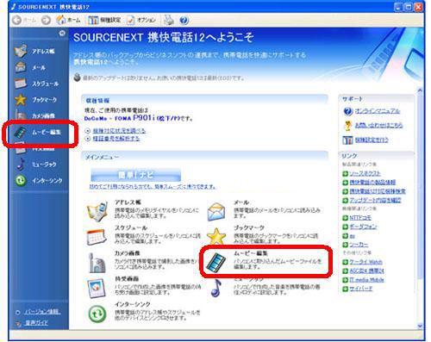Click the toolbar icon left of help
Viewport: 431px width, 342px height.
169,20
